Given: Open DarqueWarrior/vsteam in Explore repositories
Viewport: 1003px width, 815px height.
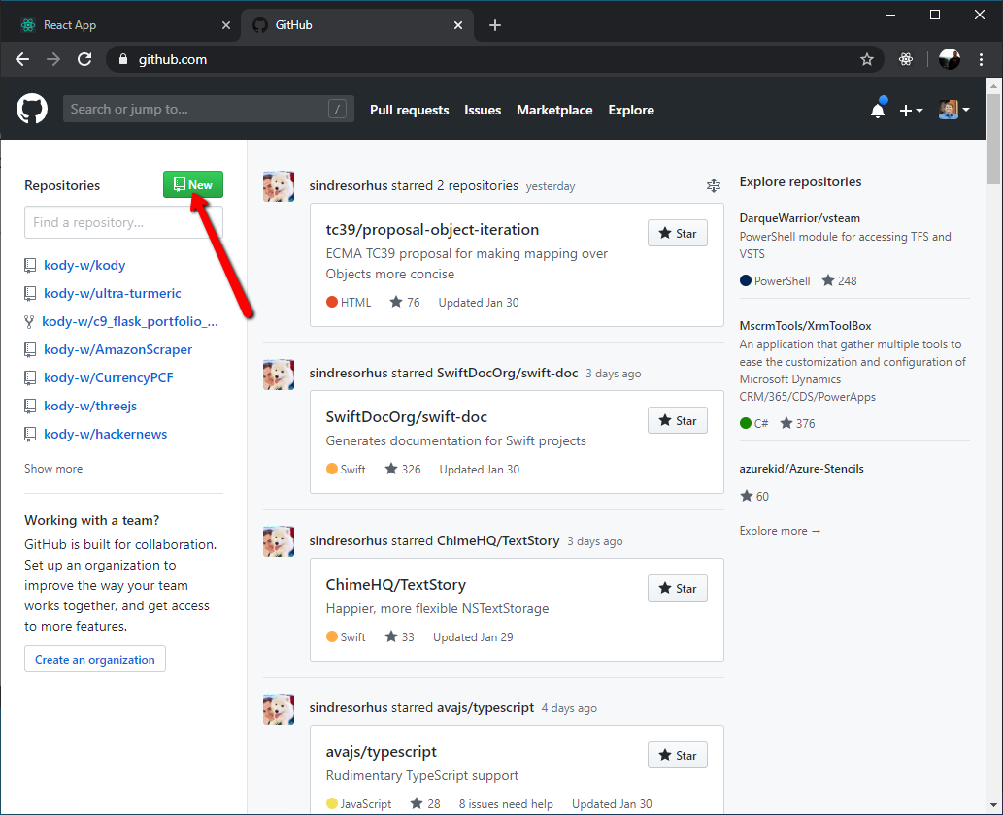Looking at the screenshot, I should coord(800,218).
